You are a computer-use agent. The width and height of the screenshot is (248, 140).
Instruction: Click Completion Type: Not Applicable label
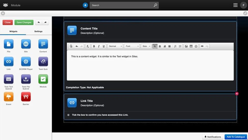(85, 88)
